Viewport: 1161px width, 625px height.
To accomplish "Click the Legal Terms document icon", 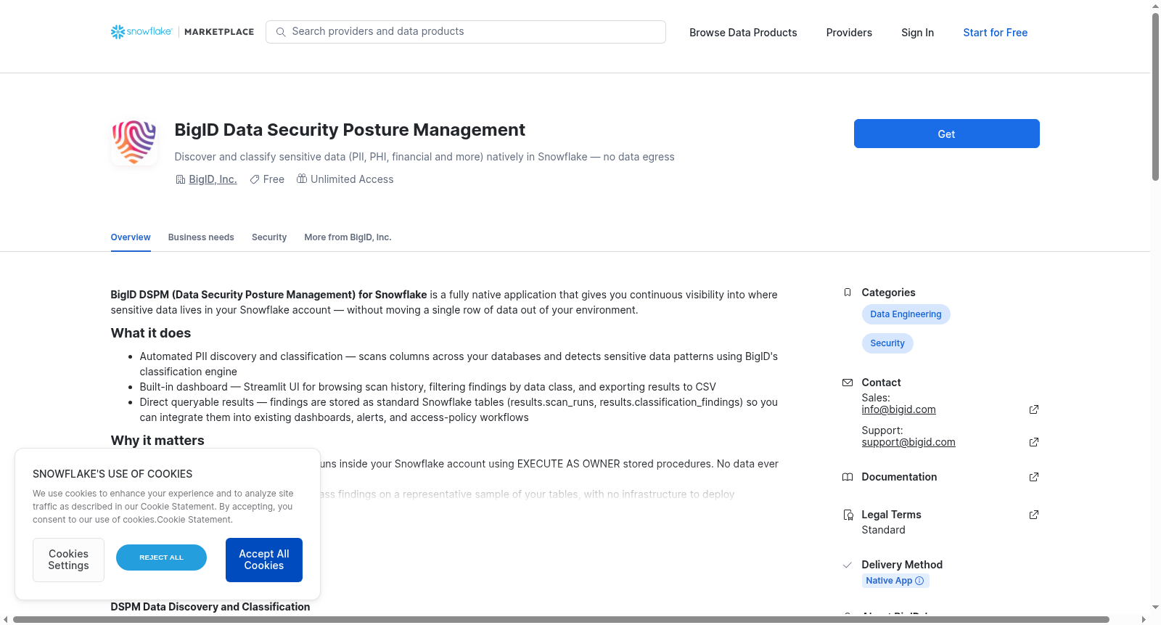I will (848, 515).
